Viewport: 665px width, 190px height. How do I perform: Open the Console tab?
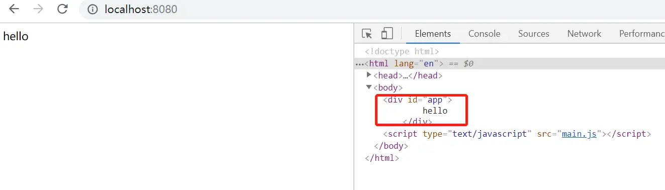point(485,34)
